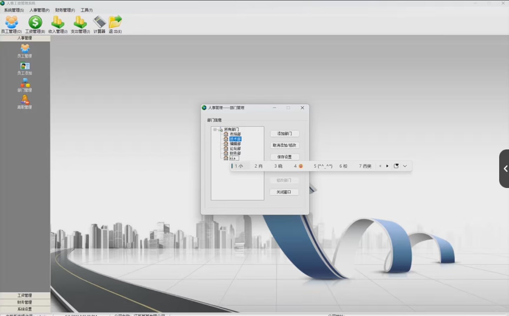Screen dimensions: 509x316
Task: Click the new department name input box
Action: coord(234,159)
